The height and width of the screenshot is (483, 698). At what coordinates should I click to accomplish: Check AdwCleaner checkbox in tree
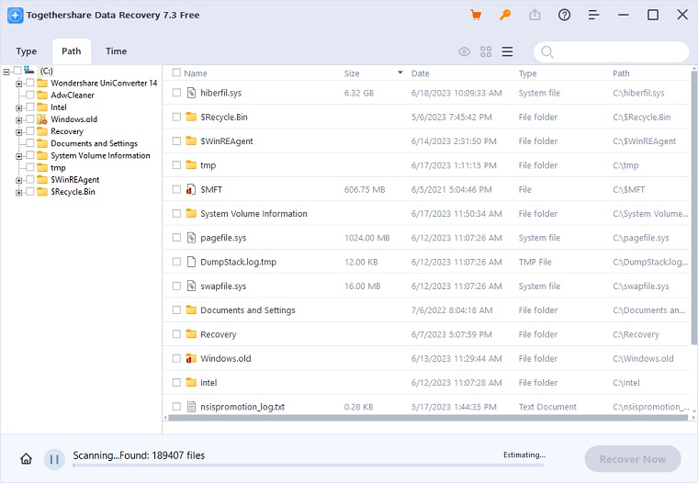tap(29, 95)
